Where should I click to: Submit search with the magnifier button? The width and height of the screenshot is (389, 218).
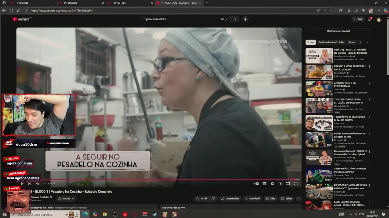coord(234,19)
